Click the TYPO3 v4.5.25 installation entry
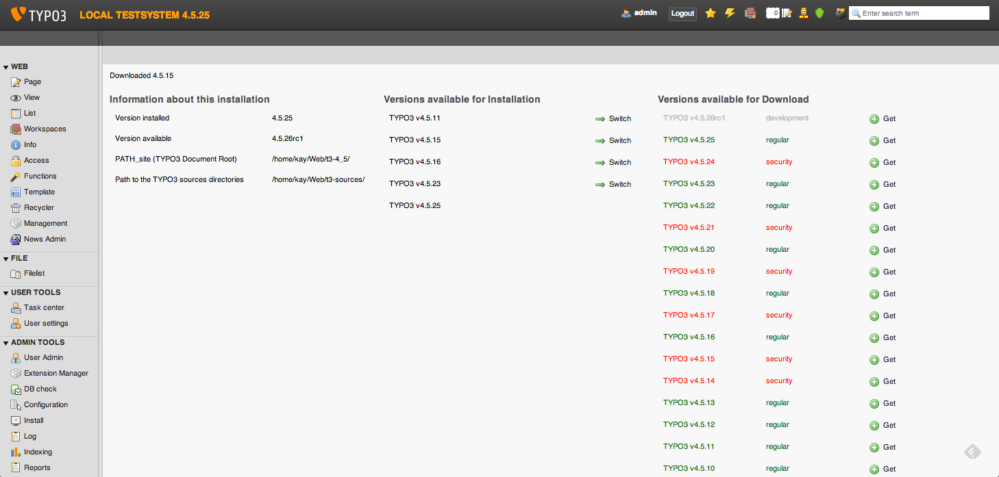The height and width of the screenshot is (477, 999). tap(415, 205)
